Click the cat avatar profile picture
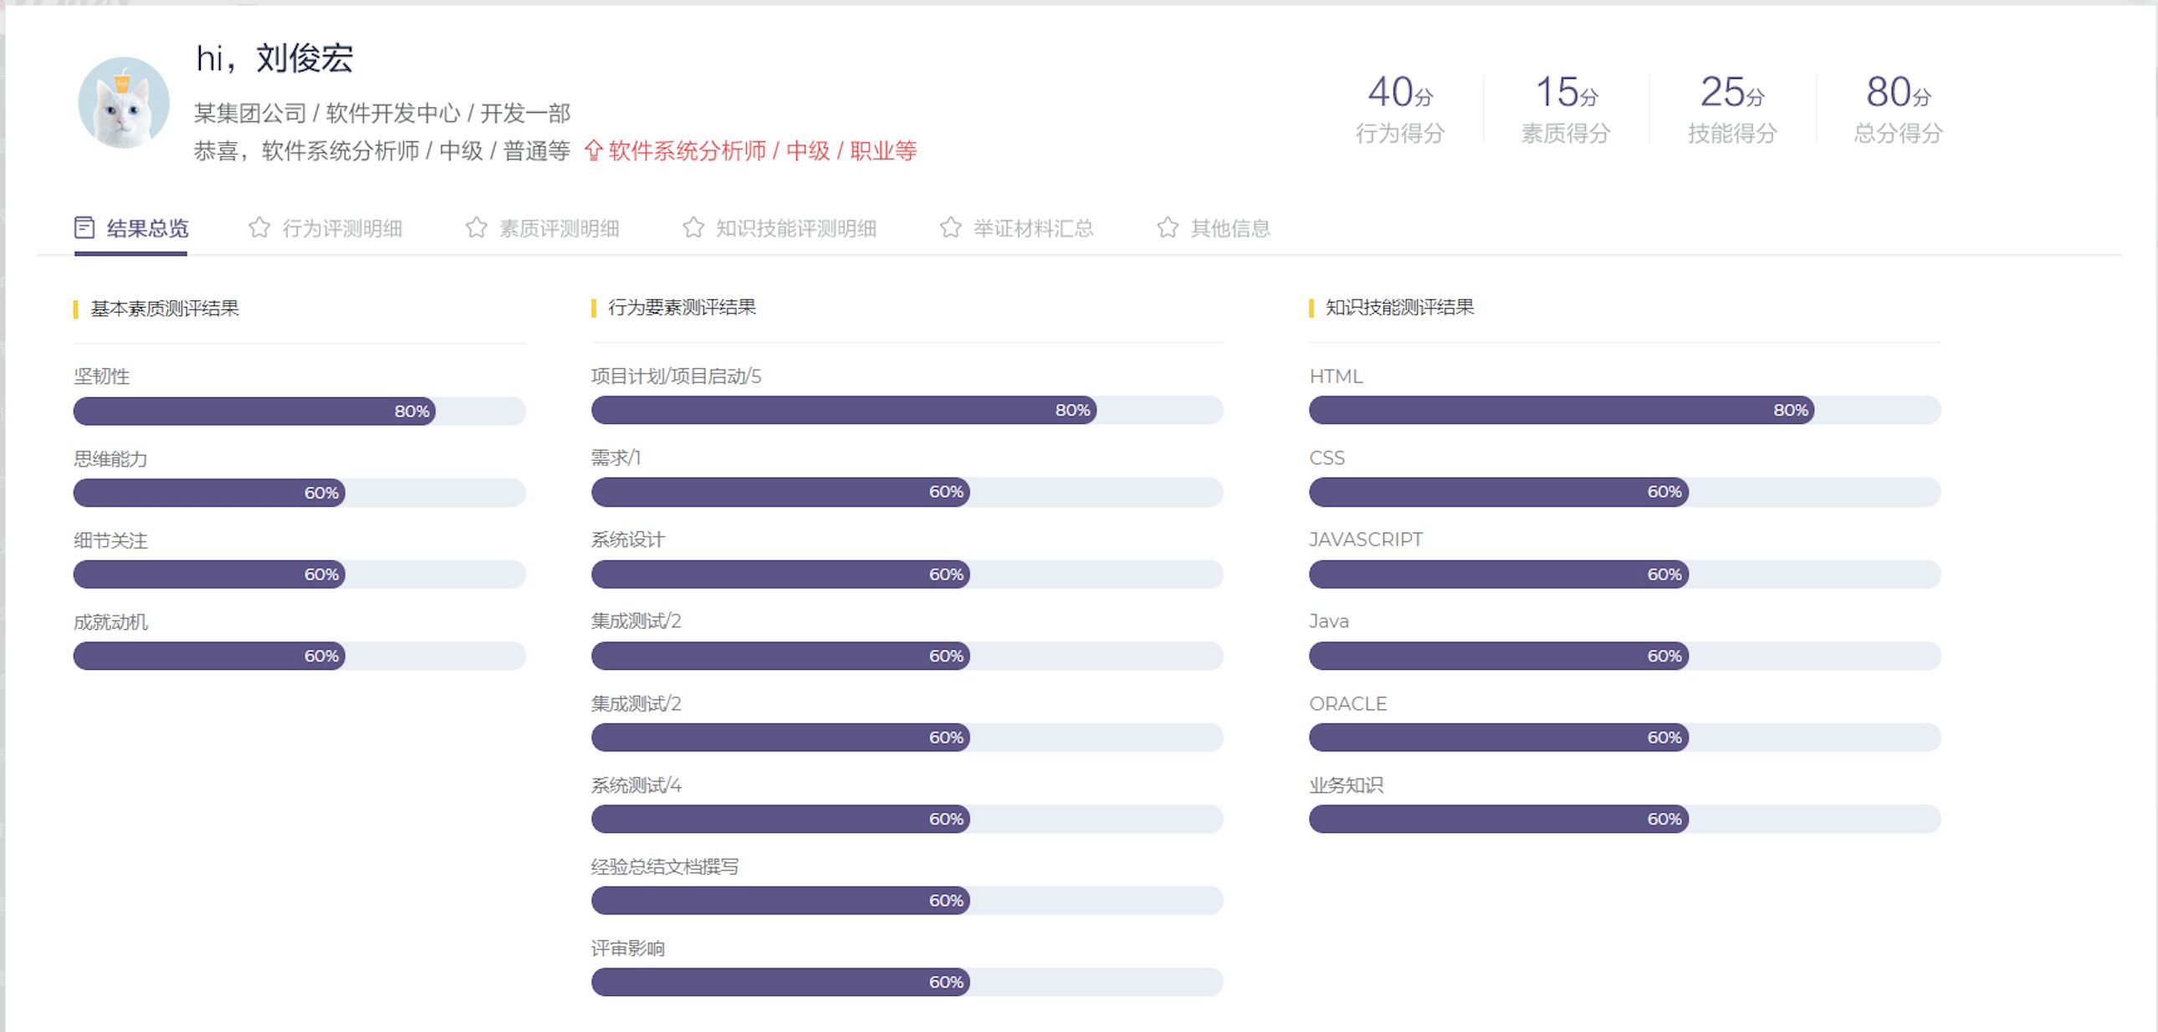Screen dimensions: 2158x1032 click(123, 103)
